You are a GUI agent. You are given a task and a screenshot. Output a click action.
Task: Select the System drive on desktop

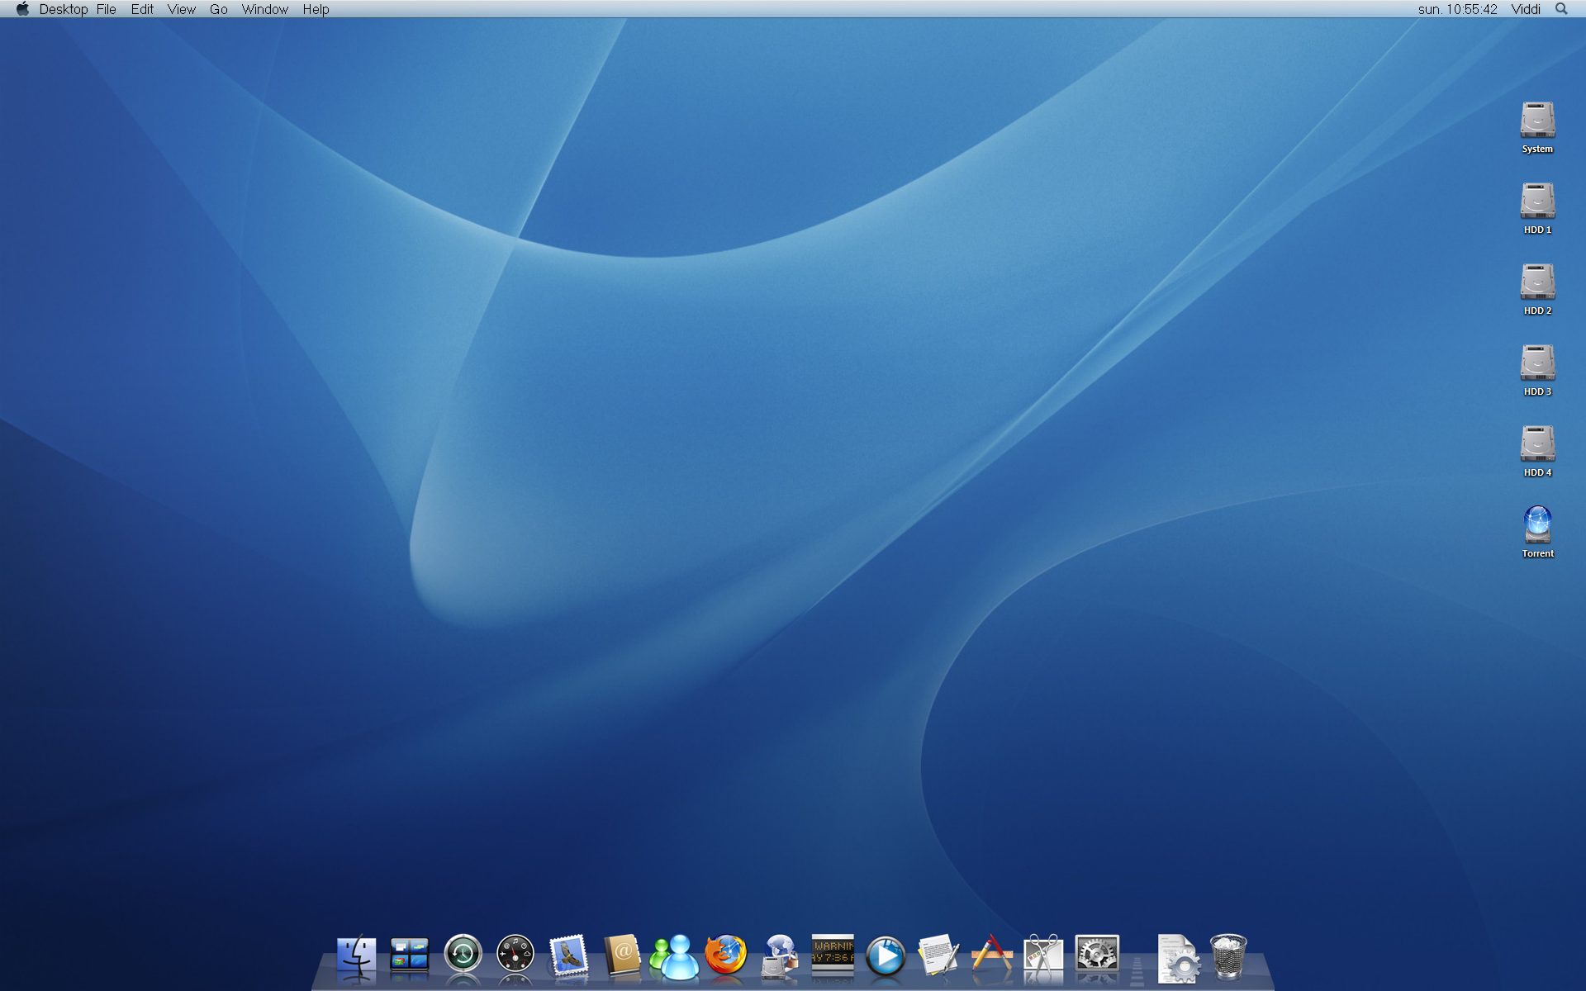1537,121
